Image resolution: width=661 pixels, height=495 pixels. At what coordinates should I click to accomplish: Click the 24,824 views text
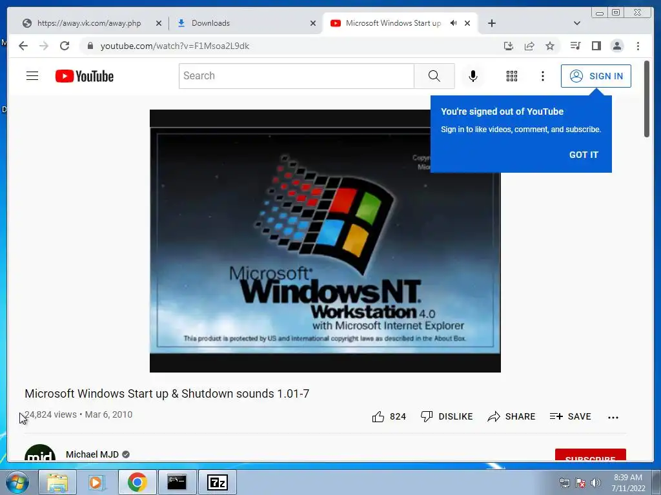(50, 414)
